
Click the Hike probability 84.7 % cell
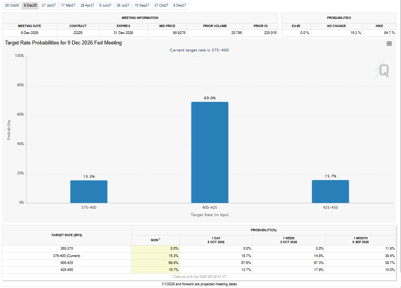coord(379,33)
